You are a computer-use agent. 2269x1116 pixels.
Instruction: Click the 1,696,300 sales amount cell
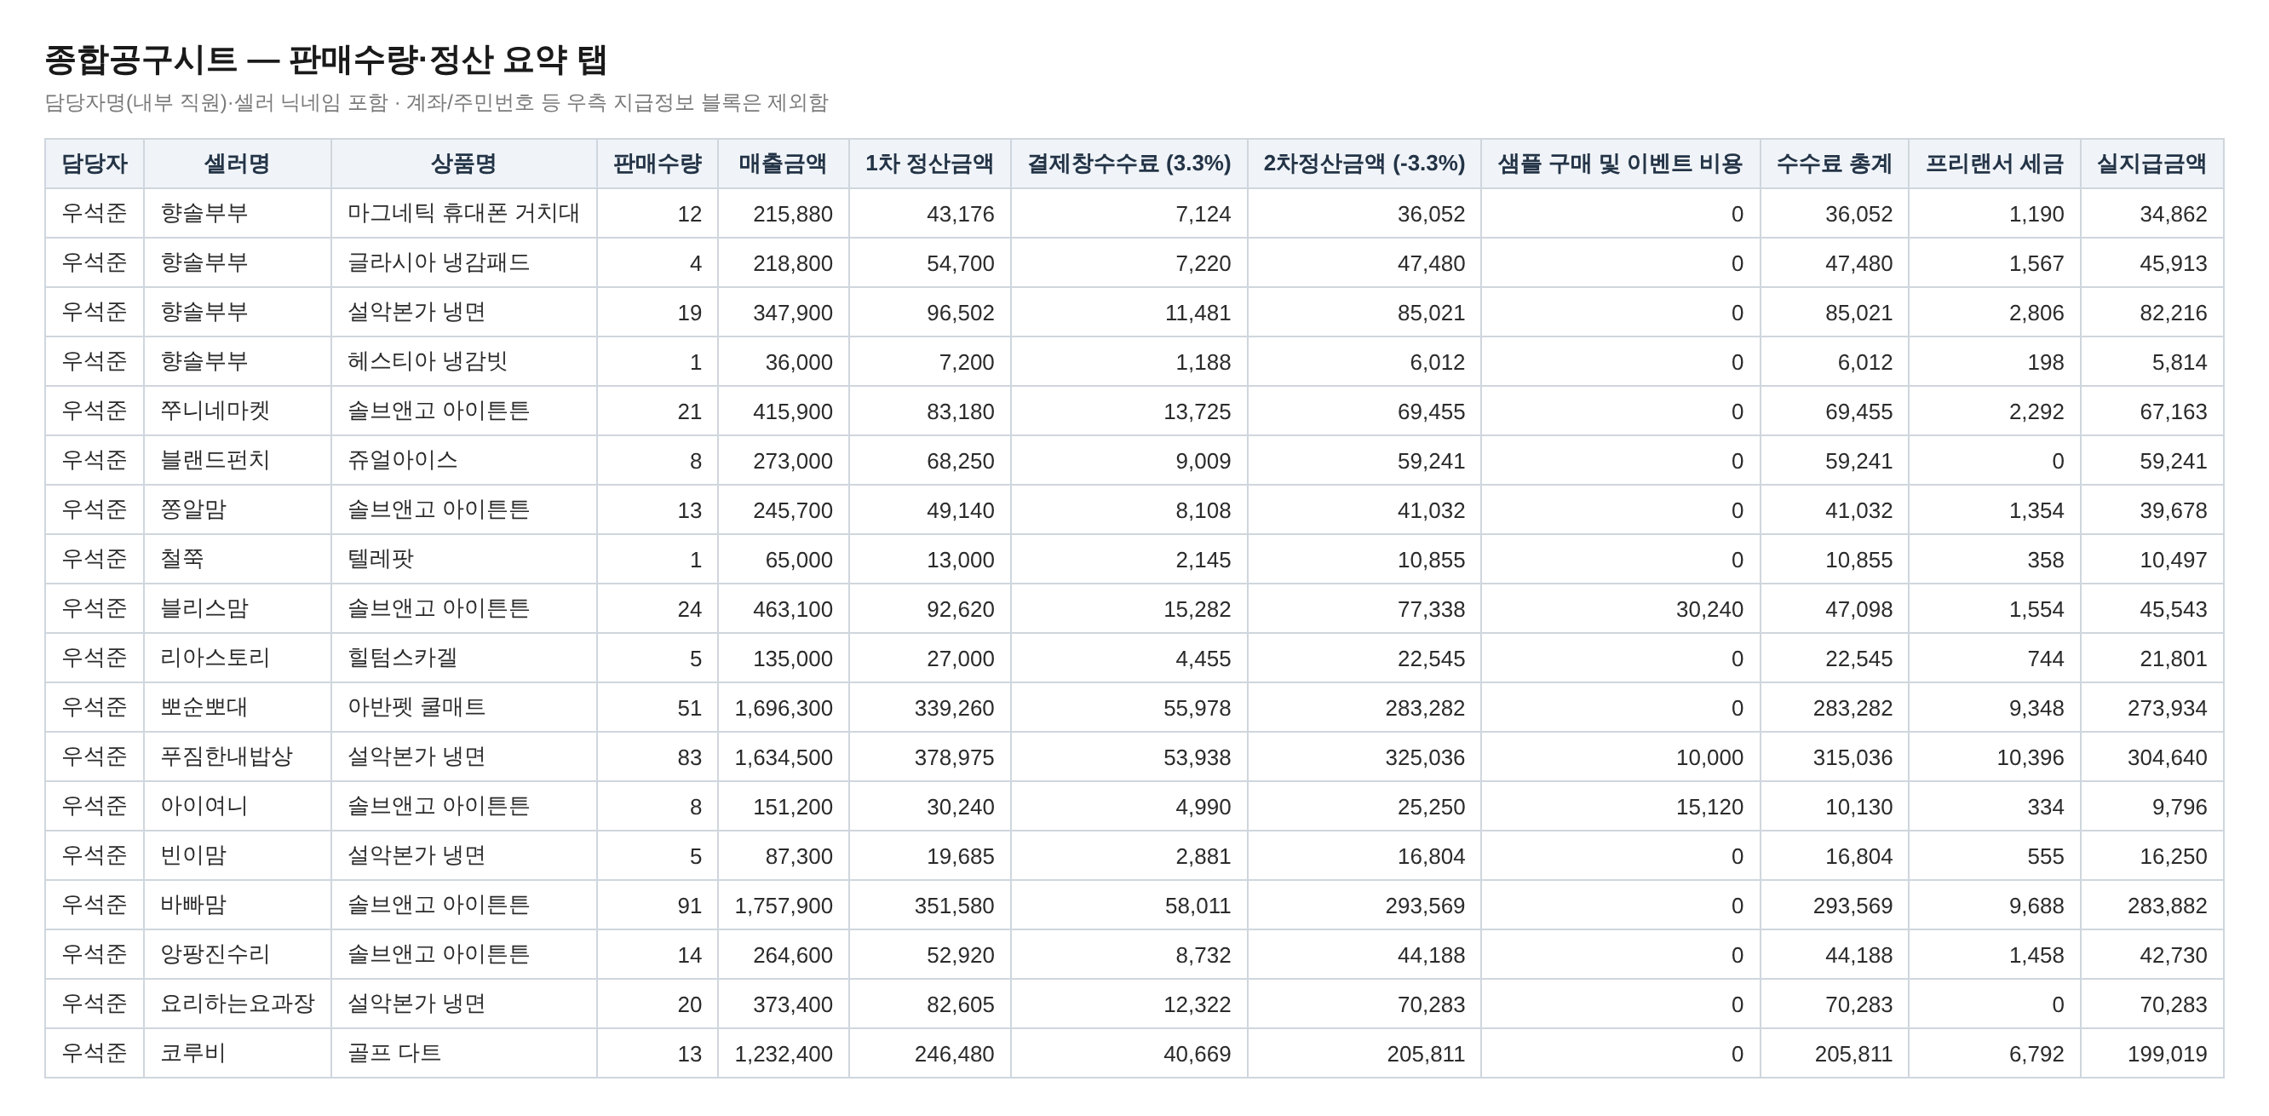(783, 707)
